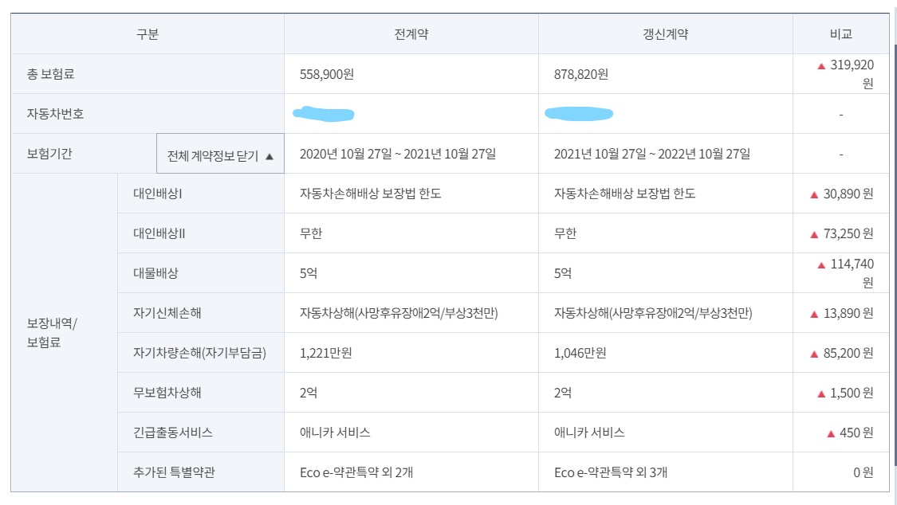Click the 구분 column header

point(148,34)
